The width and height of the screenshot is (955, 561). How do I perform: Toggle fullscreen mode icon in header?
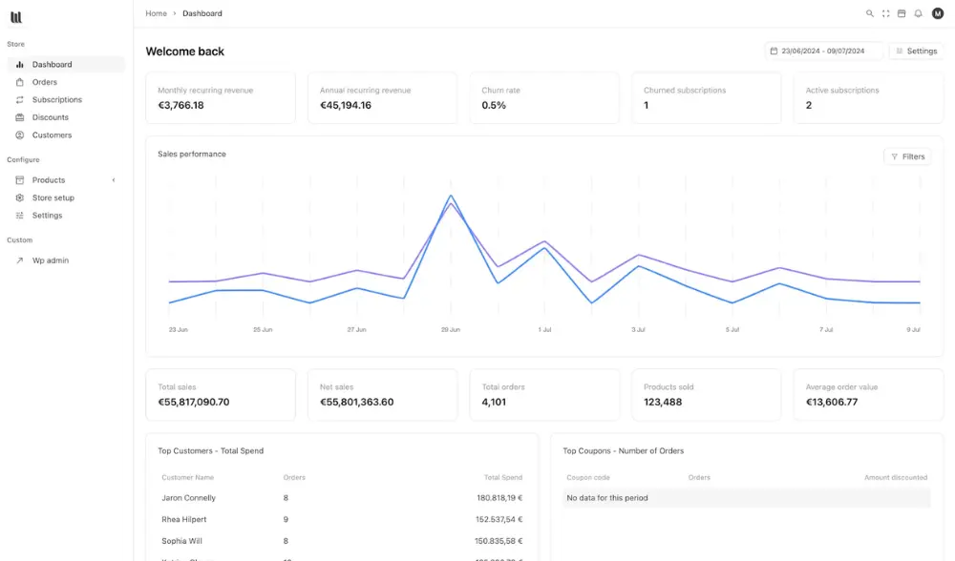(885, 13)
